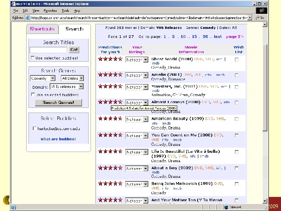Open the rating dropdown for American Beauty
Image resolution: width=281 pixels, height=211 pixels.
137,119
